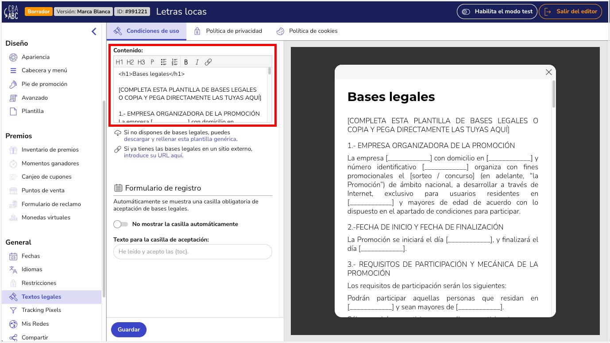Viewport: 610px width, 343px height.
Task: Close the Bases legales preview popup
Action: [548, 72]
